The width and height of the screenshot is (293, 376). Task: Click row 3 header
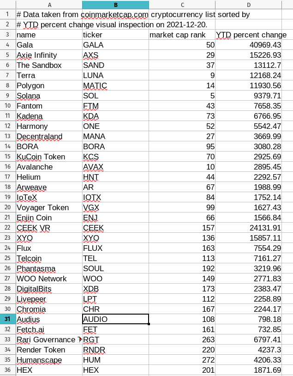[8, 35]
